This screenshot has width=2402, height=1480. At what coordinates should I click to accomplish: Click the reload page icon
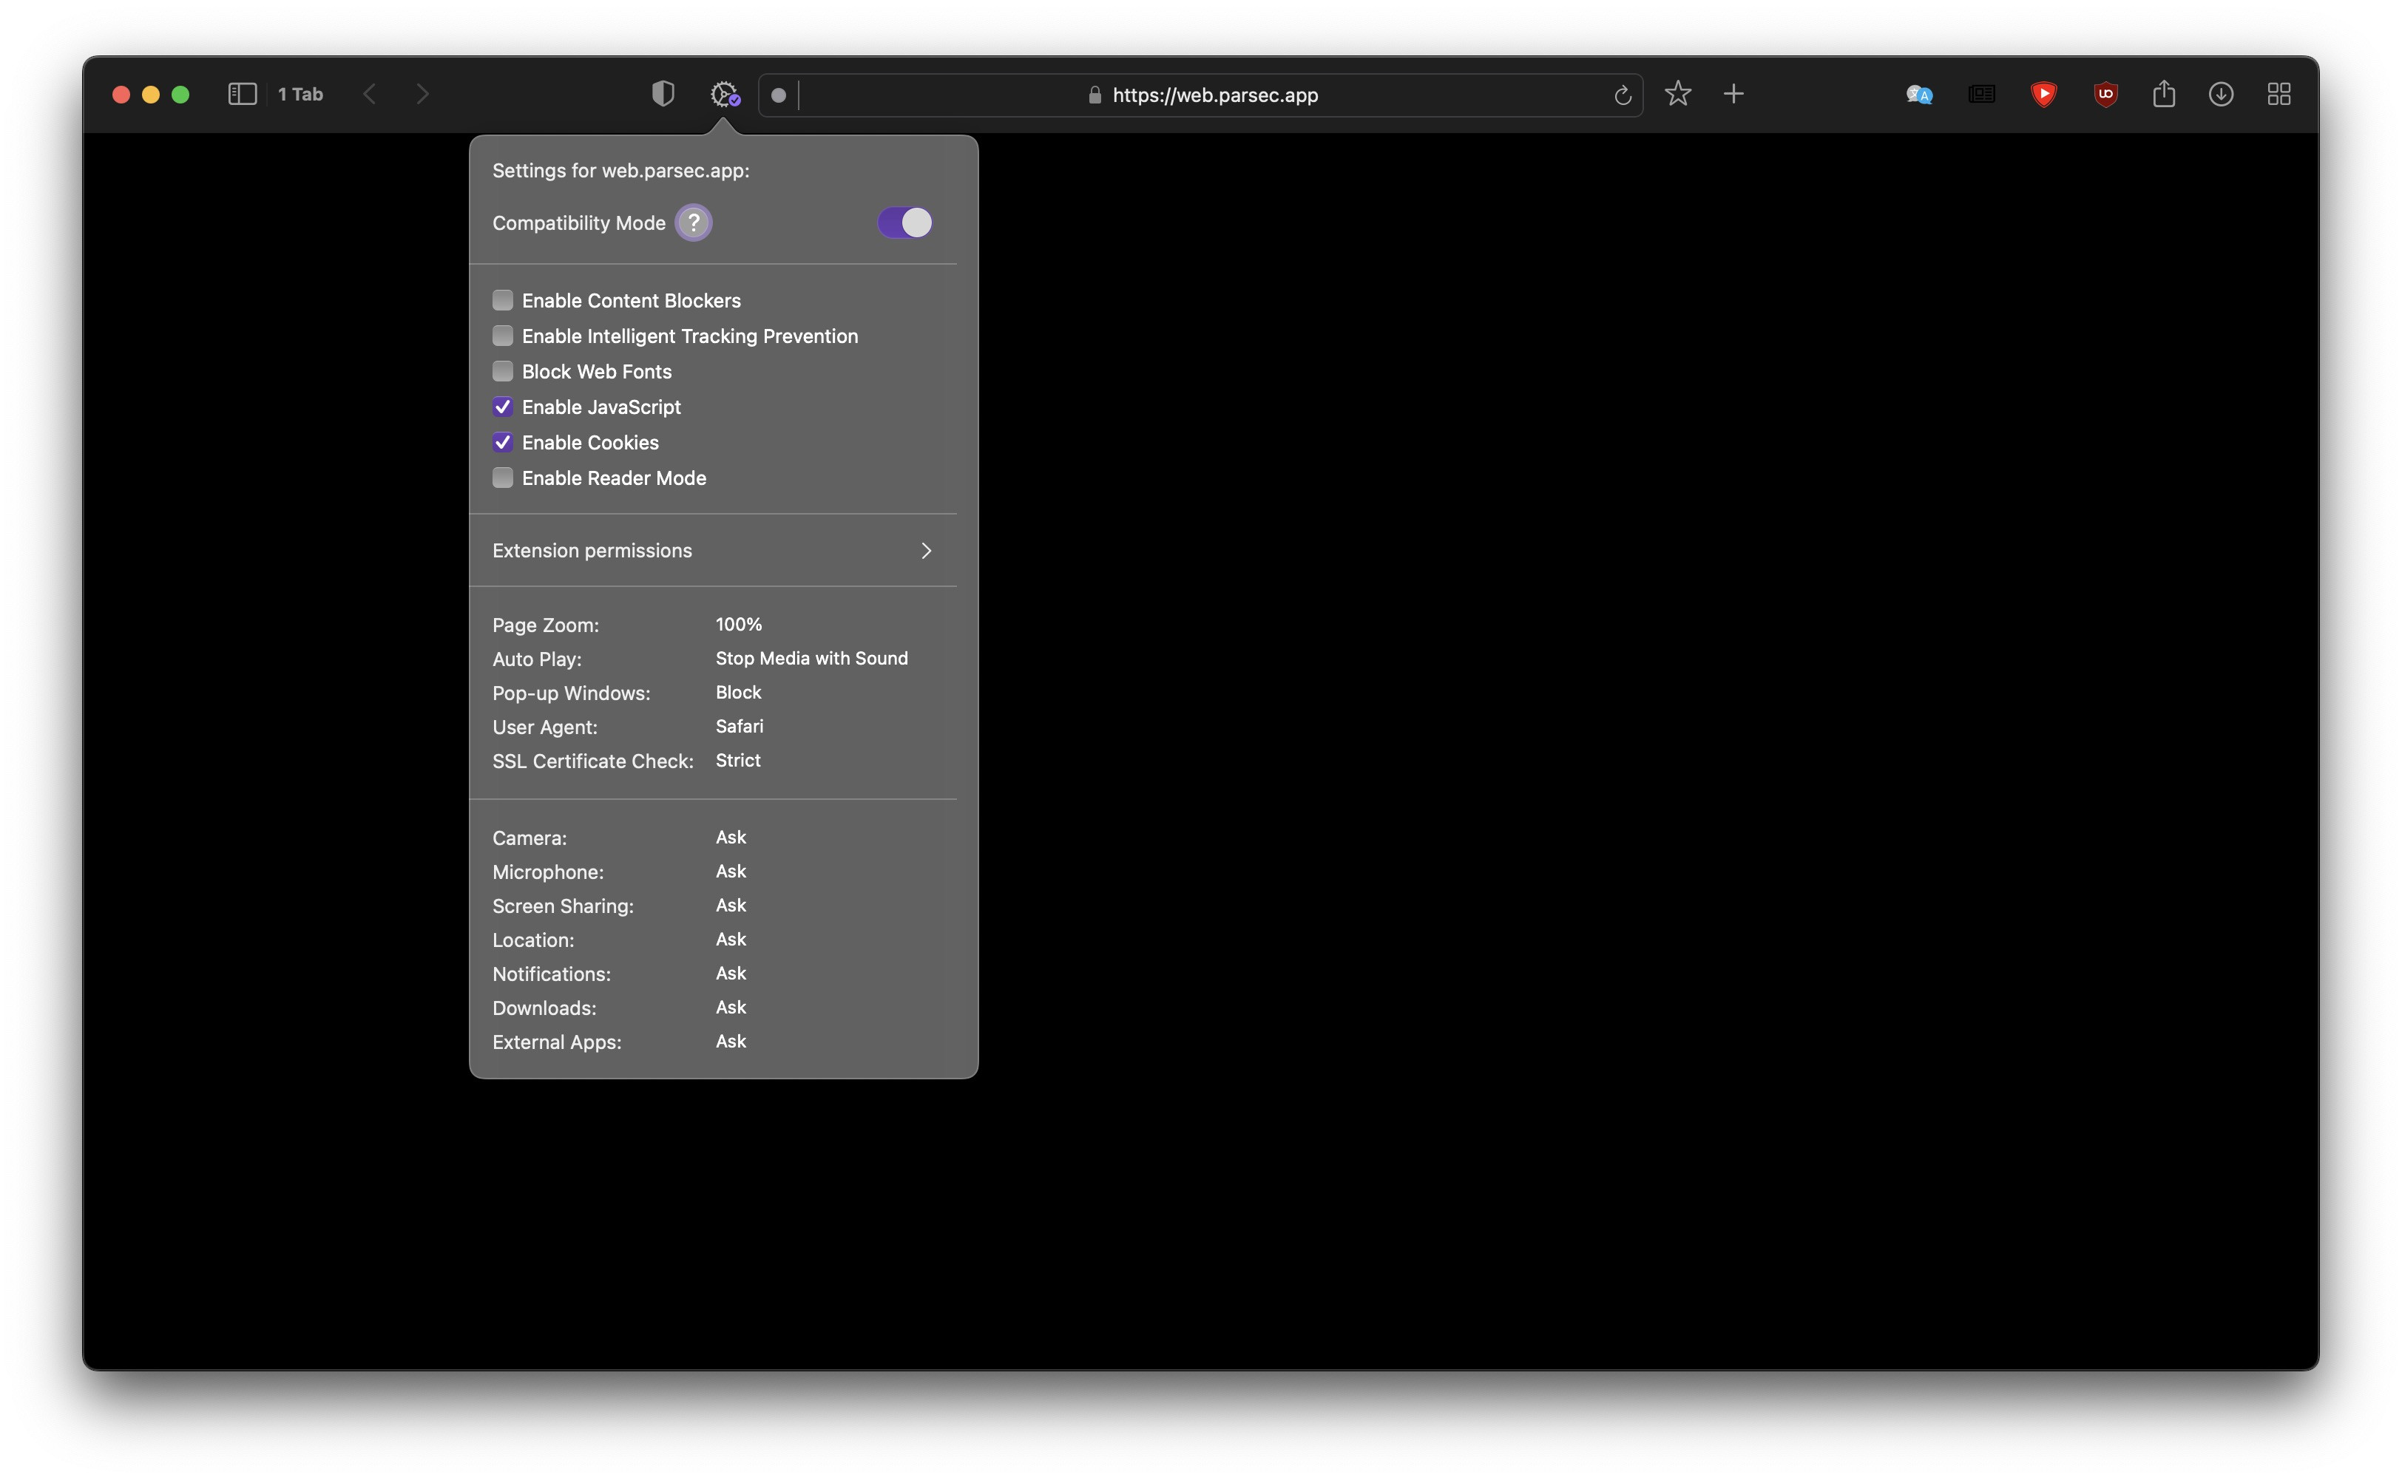[1622, 95]
